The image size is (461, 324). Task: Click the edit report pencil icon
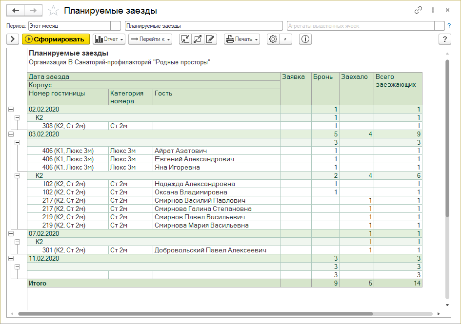tap(210, 39)
